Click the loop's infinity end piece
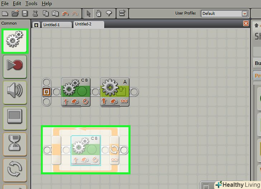This screenshot has height=189, width=261. (x=114, y=150)
